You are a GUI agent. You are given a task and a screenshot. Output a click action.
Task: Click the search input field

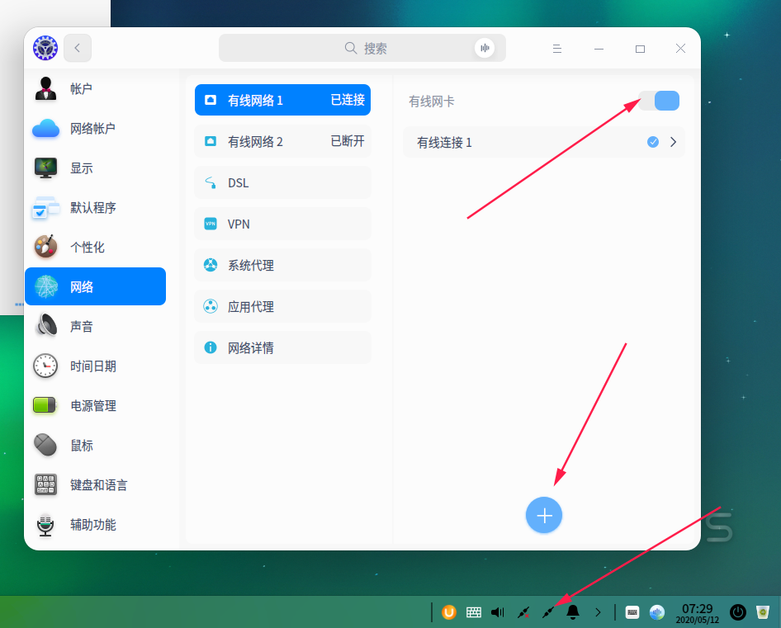click(x=363, y=48)
